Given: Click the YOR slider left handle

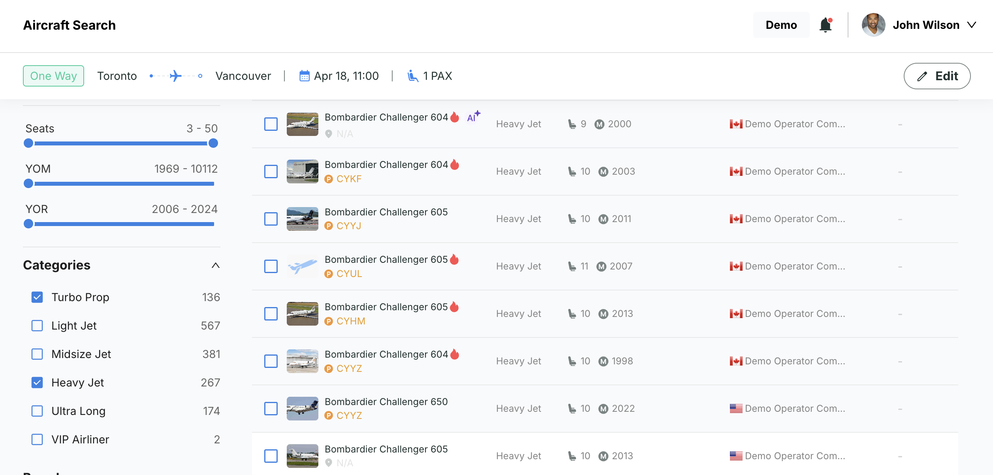Looking at the screenshot, I should [x=28, y=224].
